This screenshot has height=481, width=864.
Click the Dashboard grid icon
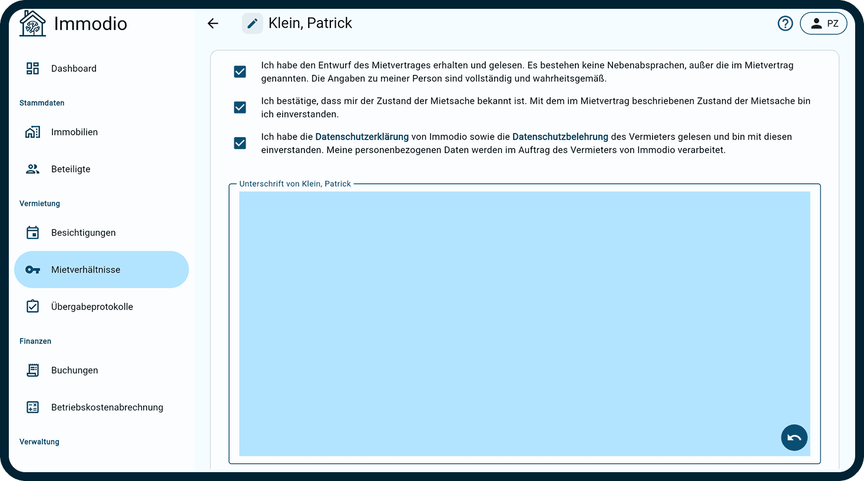(x=33, y=68)
